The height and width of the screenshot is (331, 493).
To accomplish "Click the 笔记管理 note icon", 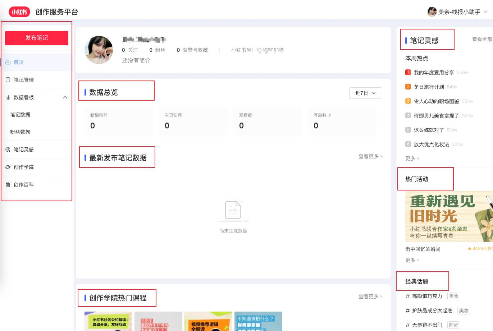I will coord(8,80).
